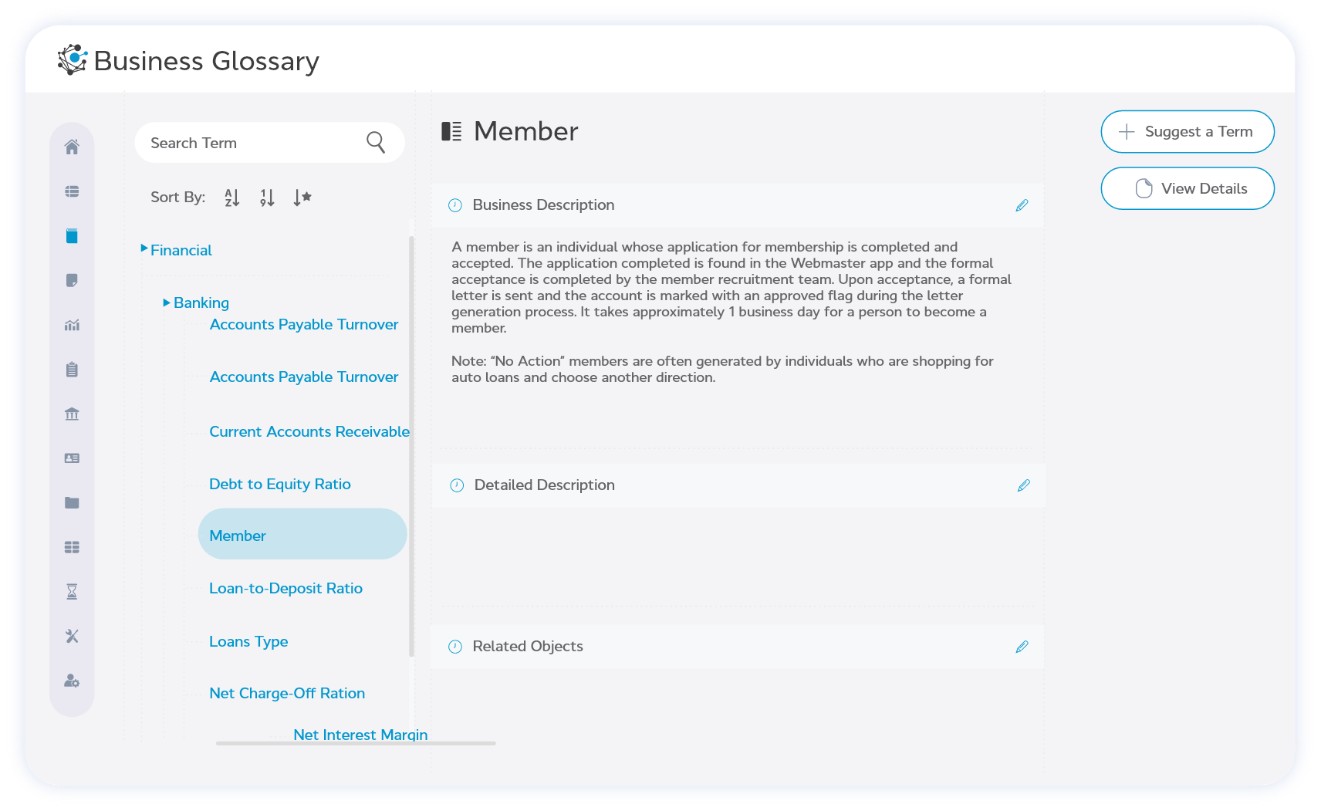Click the bank institution icon in sidebar
Viewport: 1321px width, 811px height.
pyautogui.click(x=72, y=414)
